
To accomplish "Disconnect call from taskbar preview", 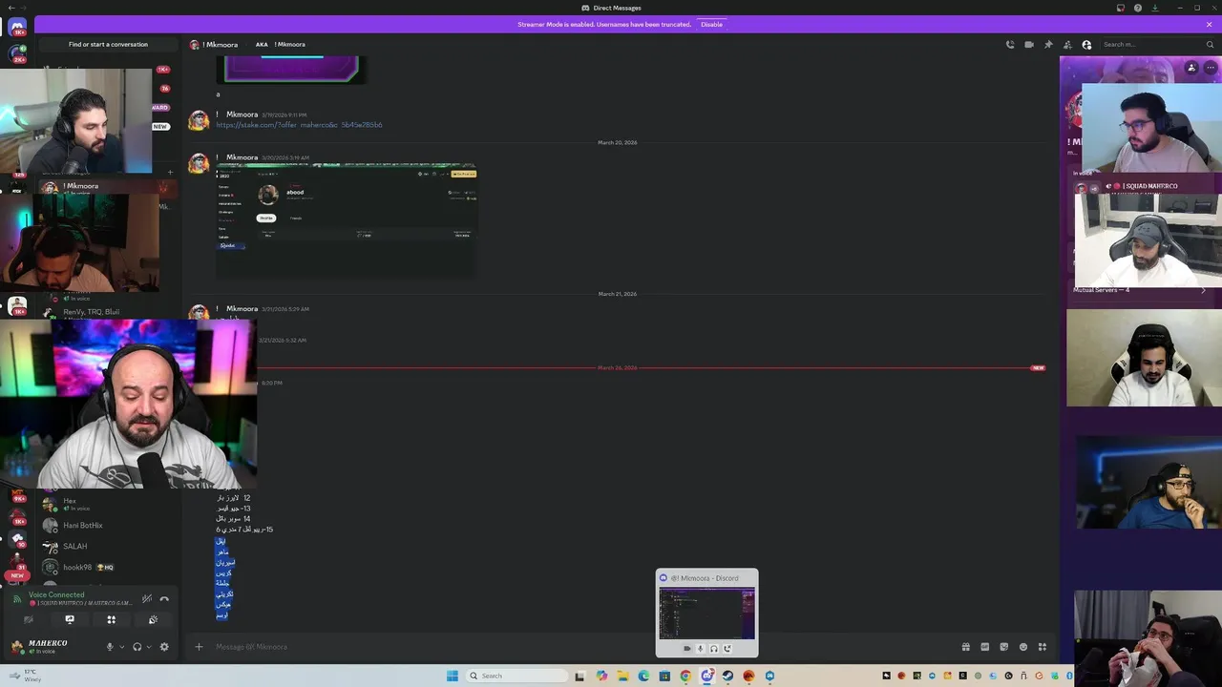I will pos(727,649).
